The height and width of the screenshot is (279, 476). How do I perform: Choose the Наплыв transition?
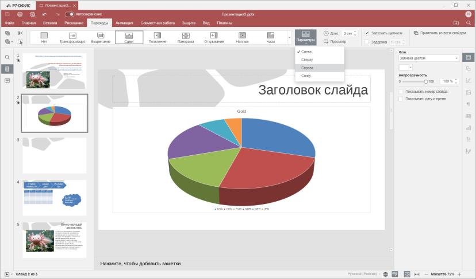(242, 37)
